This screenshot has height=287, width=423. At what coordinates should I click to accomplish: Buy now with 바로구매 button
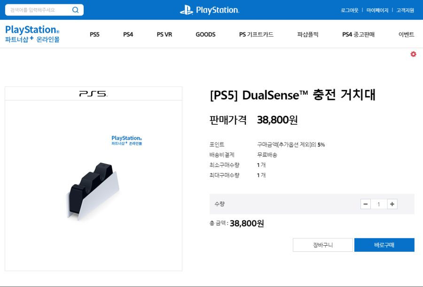(384, 245)
